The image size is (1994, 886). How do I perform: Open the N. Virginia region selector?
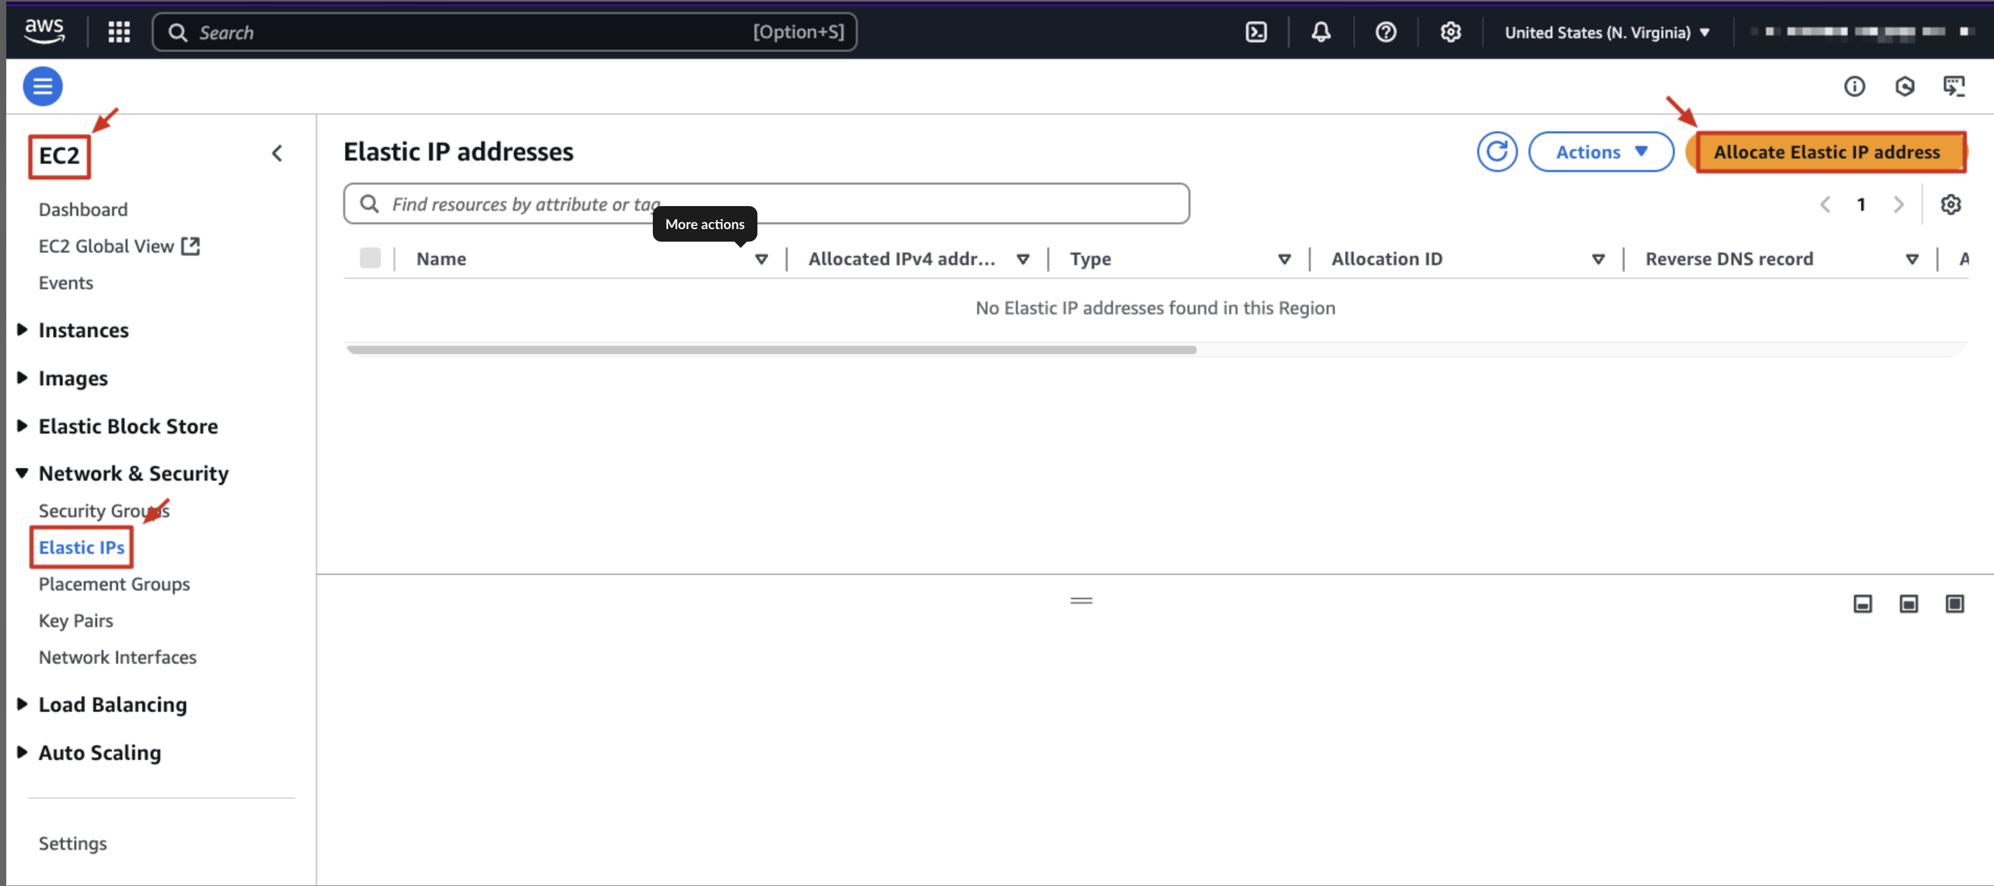[1606, 32]
